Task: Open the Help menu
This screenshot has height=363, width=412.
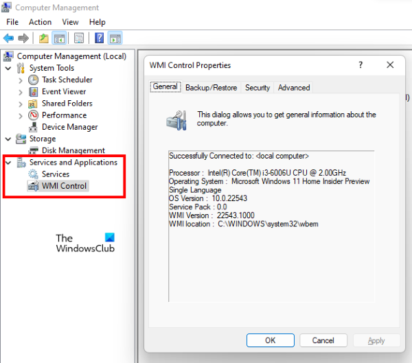Action: pos(98,22)
